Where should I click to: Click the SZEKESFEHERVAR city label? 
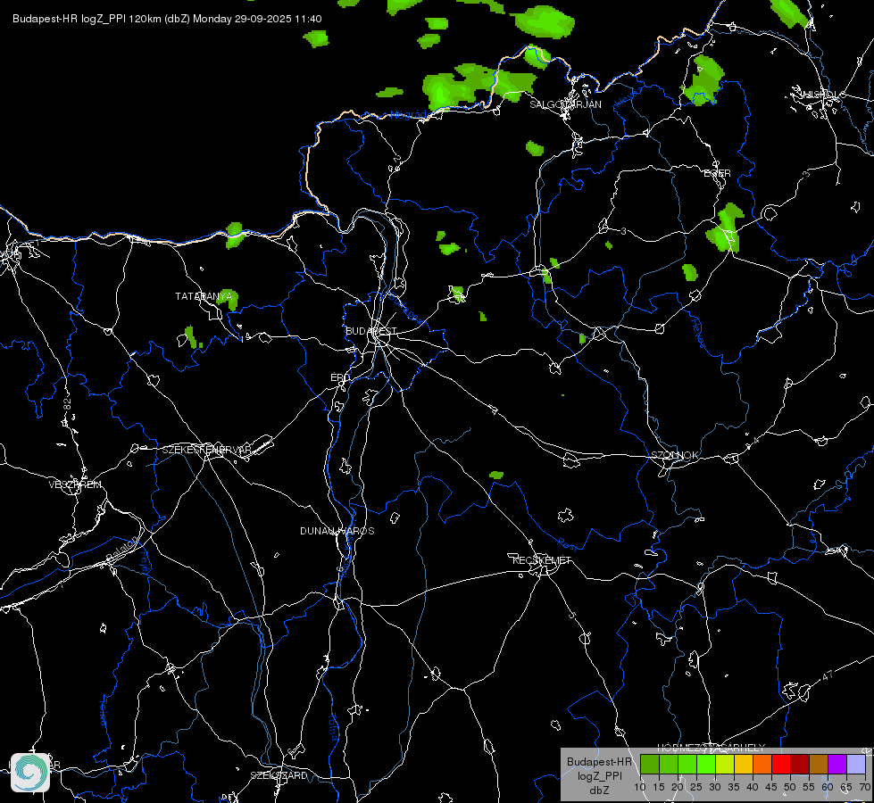pos(207,450)
